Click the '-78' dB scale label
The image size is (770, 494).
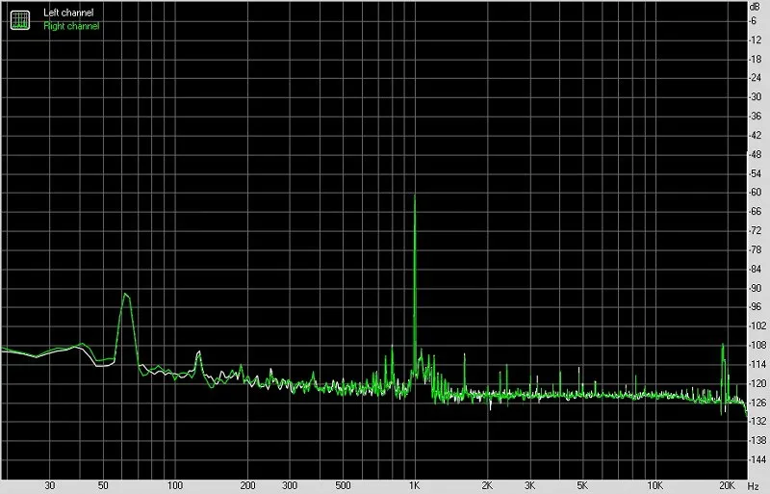(755, 249)
